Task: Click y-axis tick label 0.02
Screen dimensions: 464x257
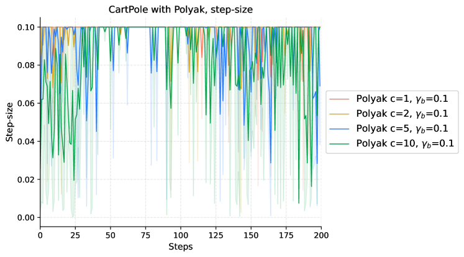Action: coord(26,179)
